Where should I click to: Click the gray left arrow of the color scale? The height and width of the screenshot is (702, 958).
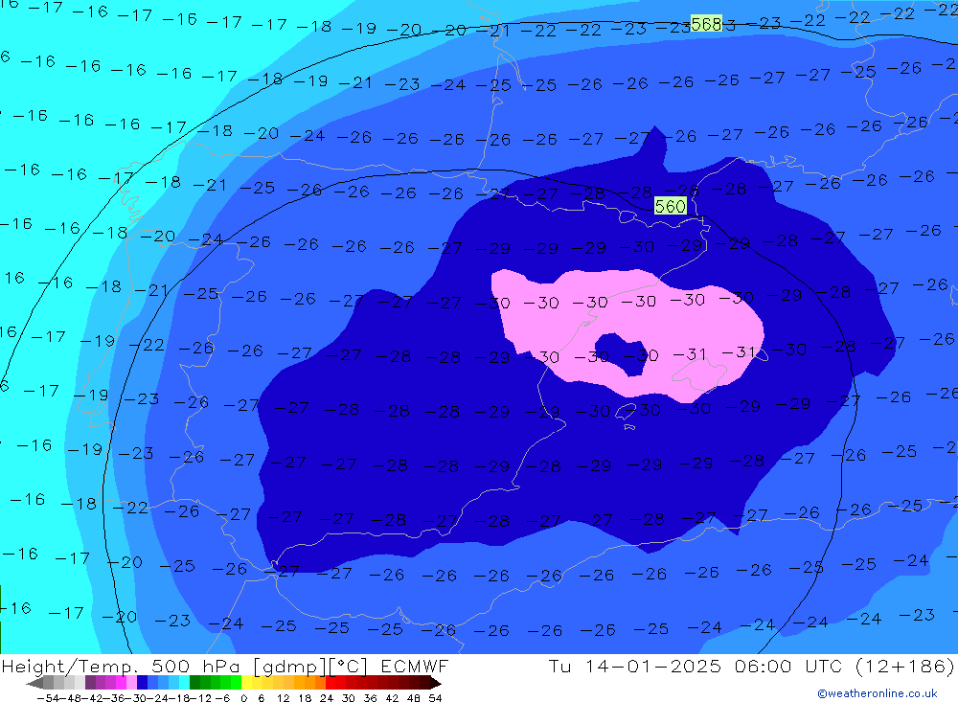[34, 683]
